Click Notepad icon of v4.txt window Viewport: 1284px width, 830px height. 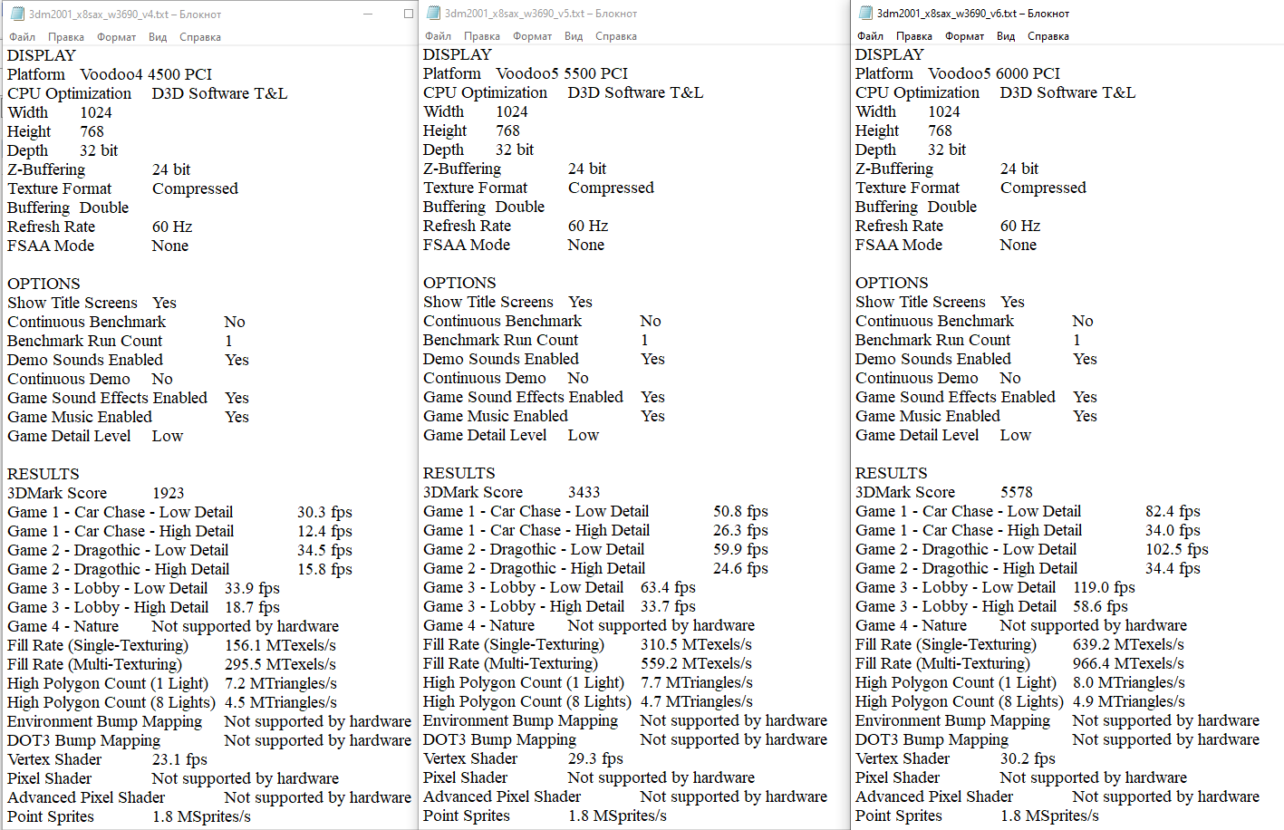17,14
